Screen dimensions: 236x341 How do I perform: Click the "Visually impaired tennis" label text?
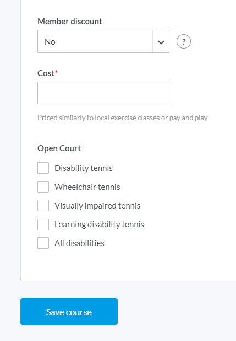pos(97,206)
